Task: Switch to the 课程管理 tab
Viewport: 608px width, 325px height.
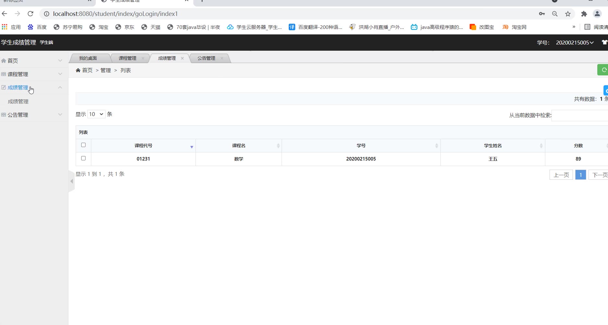Action: click(127, 58)
